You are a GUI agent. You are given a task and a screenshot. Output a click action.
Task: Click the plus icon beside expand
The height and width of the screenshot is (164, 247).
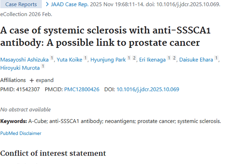click(x=32, y=80)
